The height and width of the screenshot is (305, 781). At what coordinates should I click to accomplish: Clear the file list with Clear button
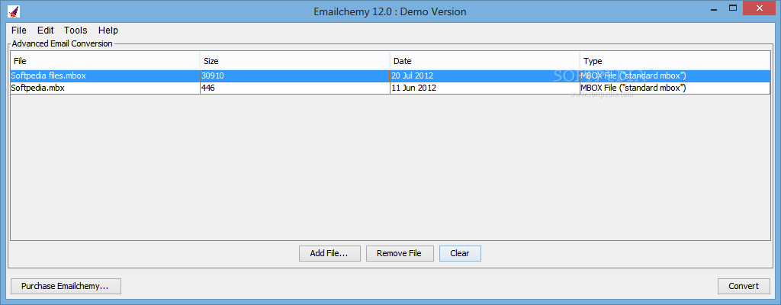460,253
